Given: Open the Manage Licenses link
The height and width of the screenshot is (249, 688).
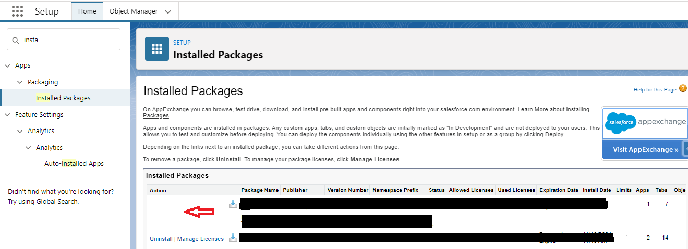Looking at the screenshot, I should [200, 239].
